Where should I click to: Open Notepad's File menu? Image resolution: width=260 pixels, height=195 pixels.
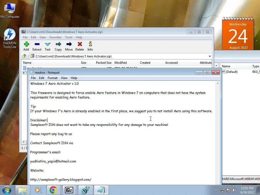coord(33,78)
